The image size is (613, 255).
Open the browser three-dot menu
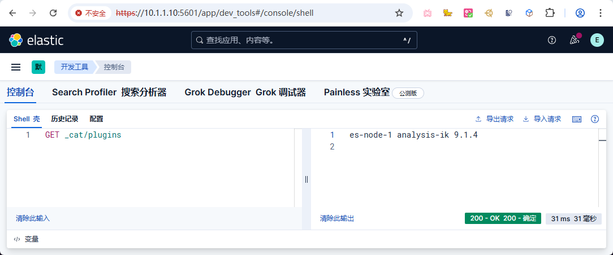601,13
